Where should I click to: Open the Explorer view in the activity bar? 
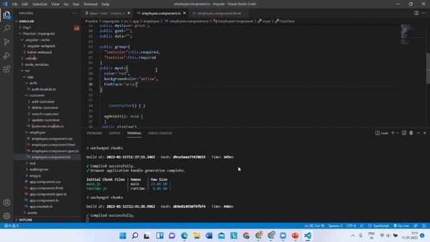pos(7,15)
